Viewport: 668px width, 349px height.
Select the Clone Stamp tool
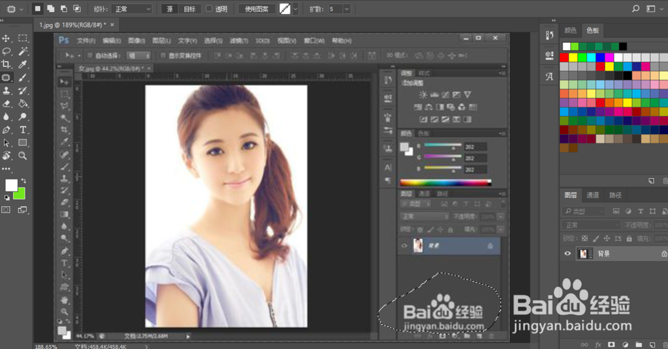(x=6, y=91)
